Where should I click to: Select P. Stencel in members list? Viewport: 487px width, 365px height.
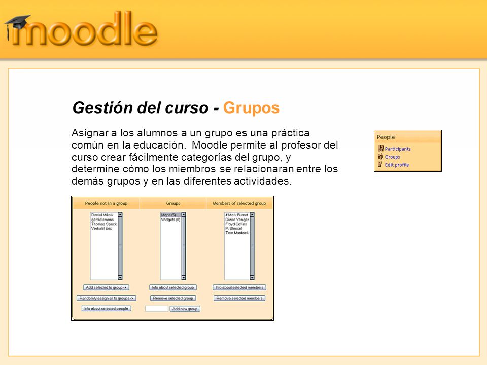pos(234,228)
